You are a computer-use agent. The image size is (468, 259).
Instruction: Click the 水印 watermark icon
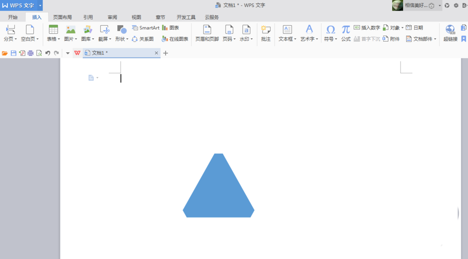click(x=246, y=30)
